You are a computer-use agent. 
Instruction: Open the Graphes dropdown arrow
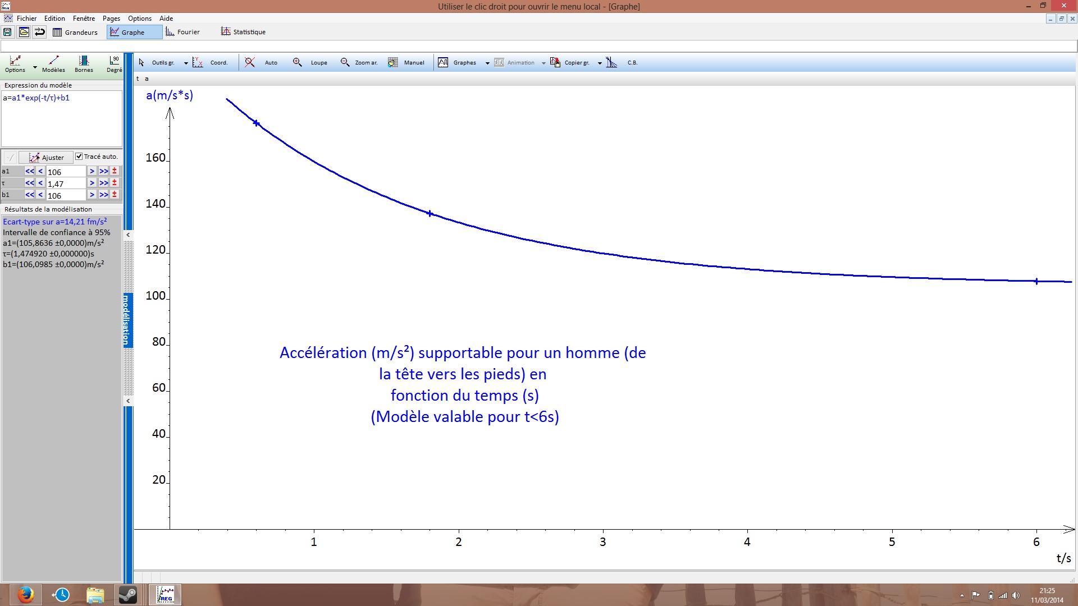(487, 63)
